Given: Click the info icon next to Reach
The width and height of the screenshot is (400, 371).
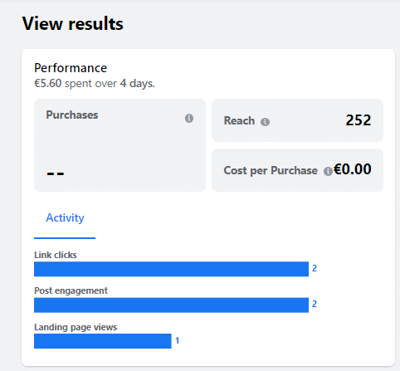Looking at the screenshot, I should [265, 122].
